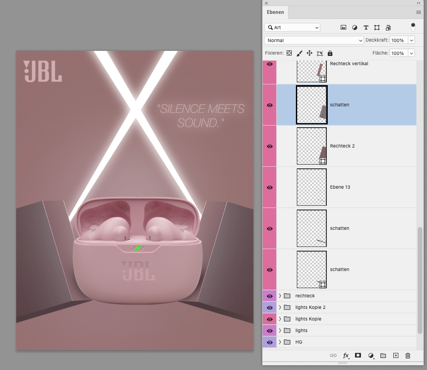Image resolution: width=427 pixels, height=370 pixels.
Task: Click the Rechteck 2 layer thumbnail
Action: tap(312, 146)
